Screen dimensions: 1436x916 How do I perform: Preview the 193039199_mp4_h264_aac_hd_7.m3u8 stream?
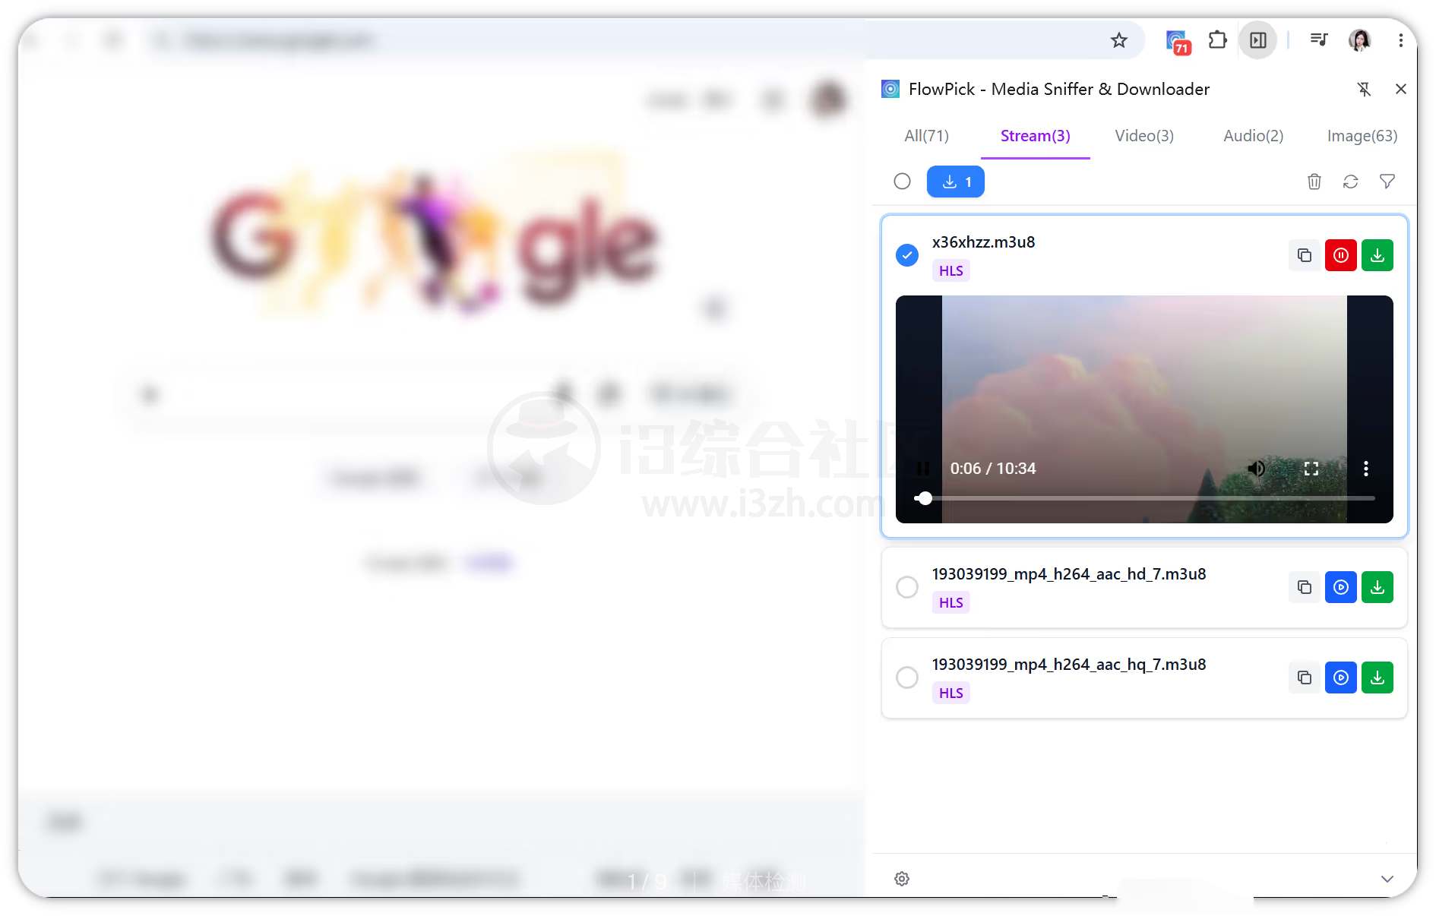pyautogui.click(x=1341, y=587)
